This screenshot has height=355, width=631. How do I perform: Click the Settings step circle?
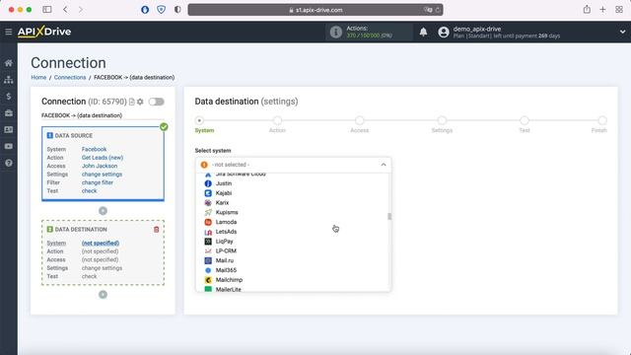click(442, 120)
